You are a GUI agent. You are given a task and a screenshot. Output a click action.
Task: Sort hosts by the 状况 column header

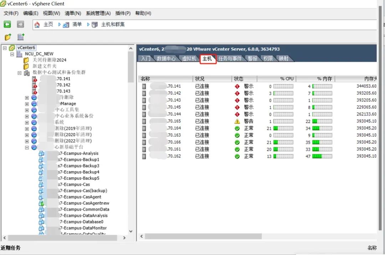tap(212, 79)
